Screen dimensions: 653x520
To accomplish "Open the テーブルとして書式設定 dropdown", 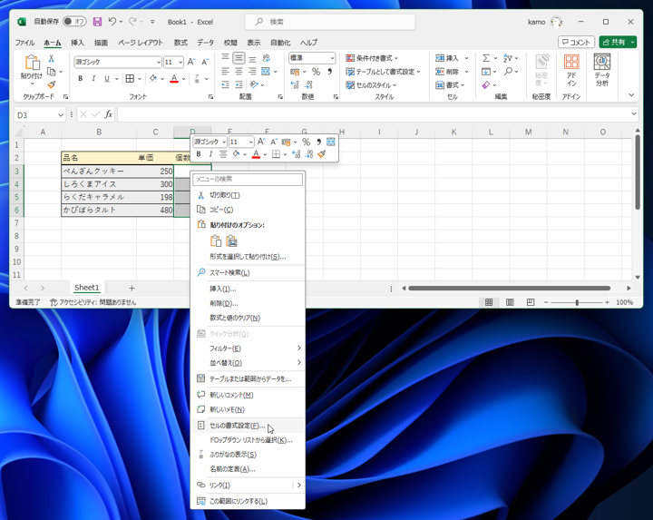I will pyautogui.click(x=383, y=72).
